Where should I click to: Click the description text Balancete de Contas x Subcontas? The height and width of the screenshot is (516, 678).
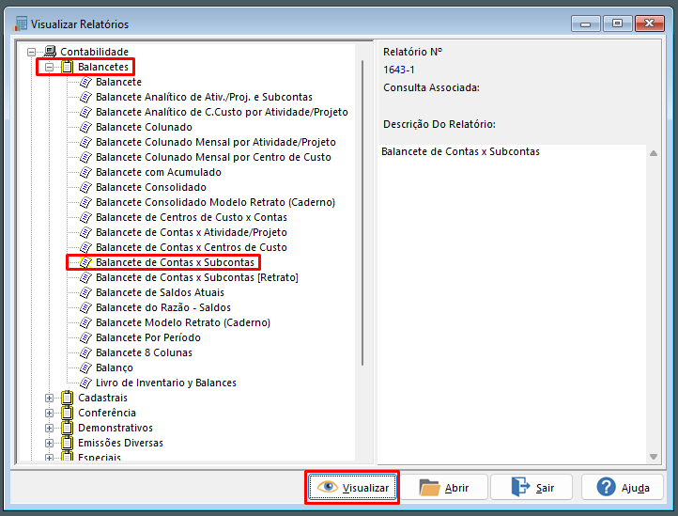(460, 151)
